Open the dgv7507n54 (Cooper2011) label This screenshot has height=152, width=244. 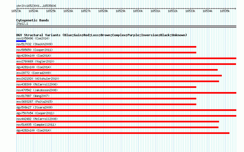35,113
